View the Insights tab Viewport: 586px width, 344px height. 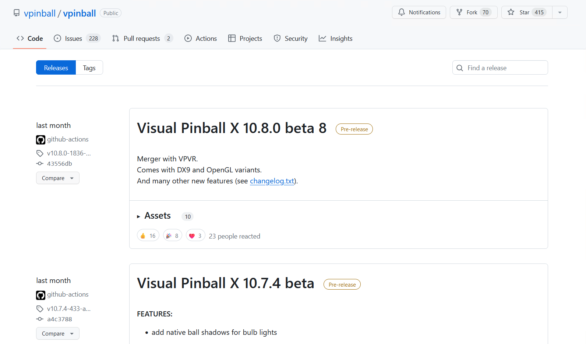pos(336,38)
